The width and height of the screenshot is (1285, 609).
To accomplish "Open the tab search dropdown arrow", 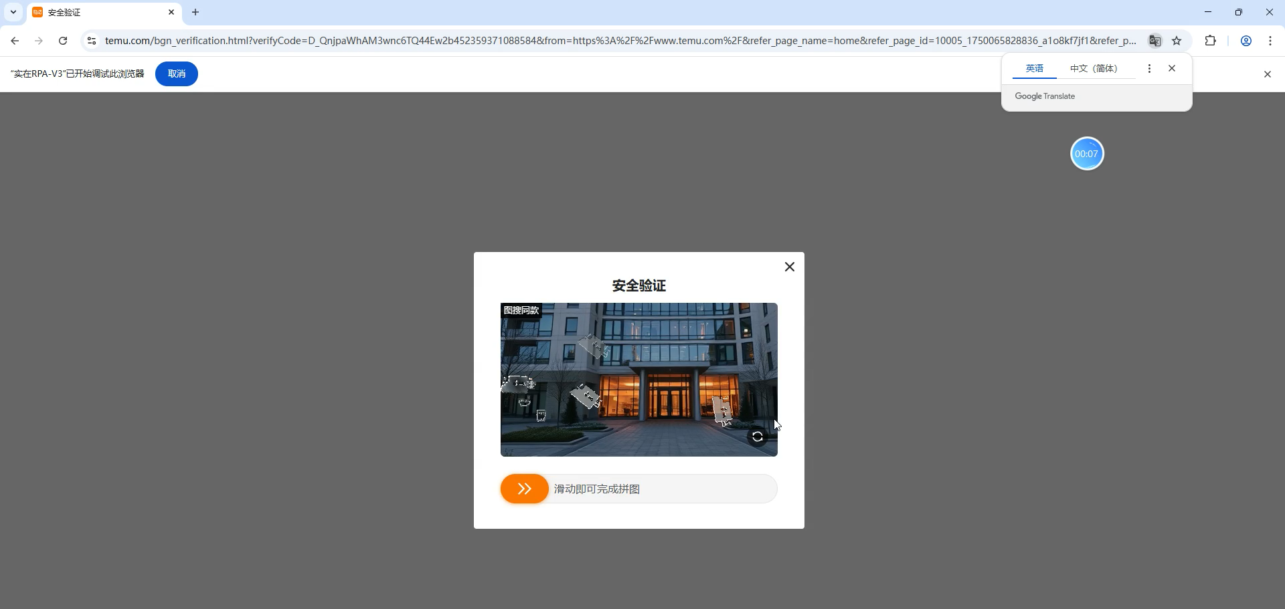I will [x=13, y=12].
